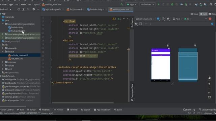216x121 pixels.
Task: Open the app run configuration dropdown
Action: 132,4
